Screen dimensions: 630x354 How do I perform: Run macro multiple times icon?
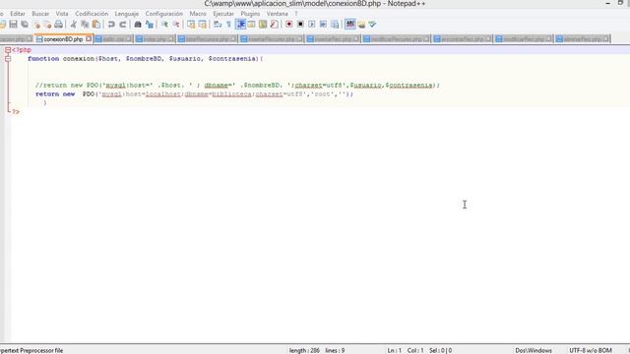(x=323, y=25)
